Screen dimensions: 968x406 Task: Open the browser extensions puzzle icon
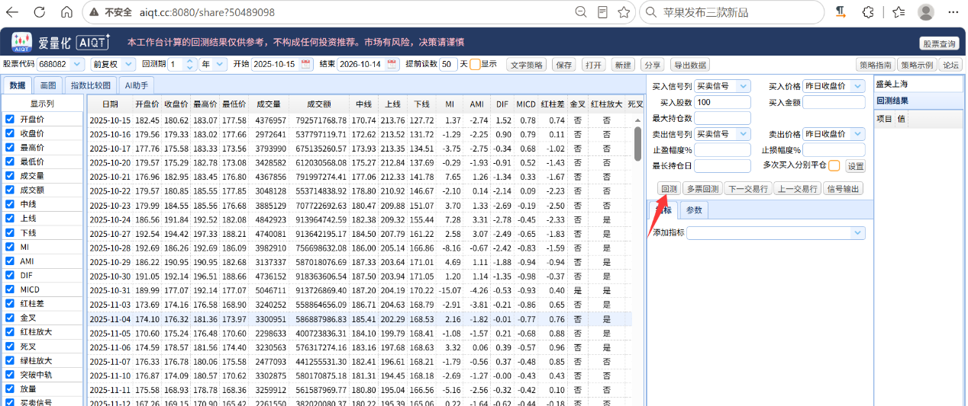click(868, 12)
